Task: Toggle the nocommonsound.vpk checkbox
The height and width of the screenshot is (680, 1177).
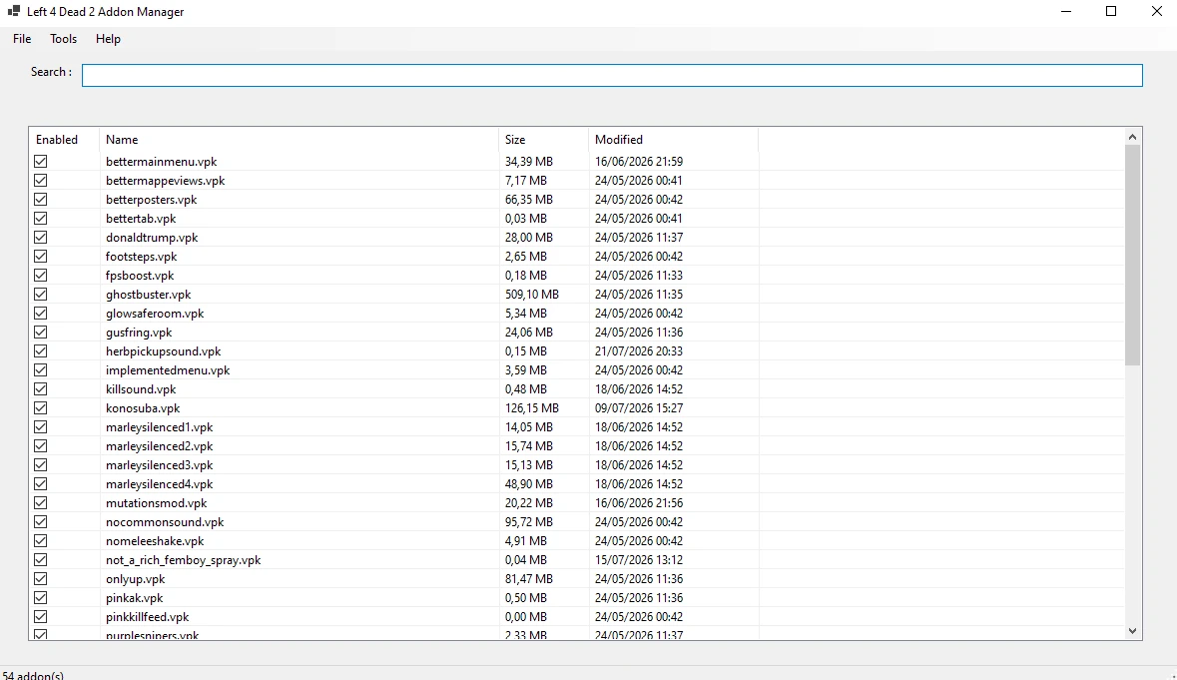Action: (x=41, y=521)
